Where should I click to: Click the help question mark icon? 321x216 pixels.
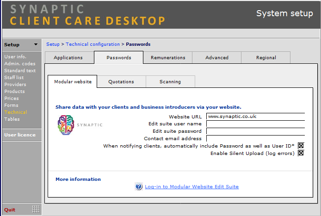click(139, 186)
